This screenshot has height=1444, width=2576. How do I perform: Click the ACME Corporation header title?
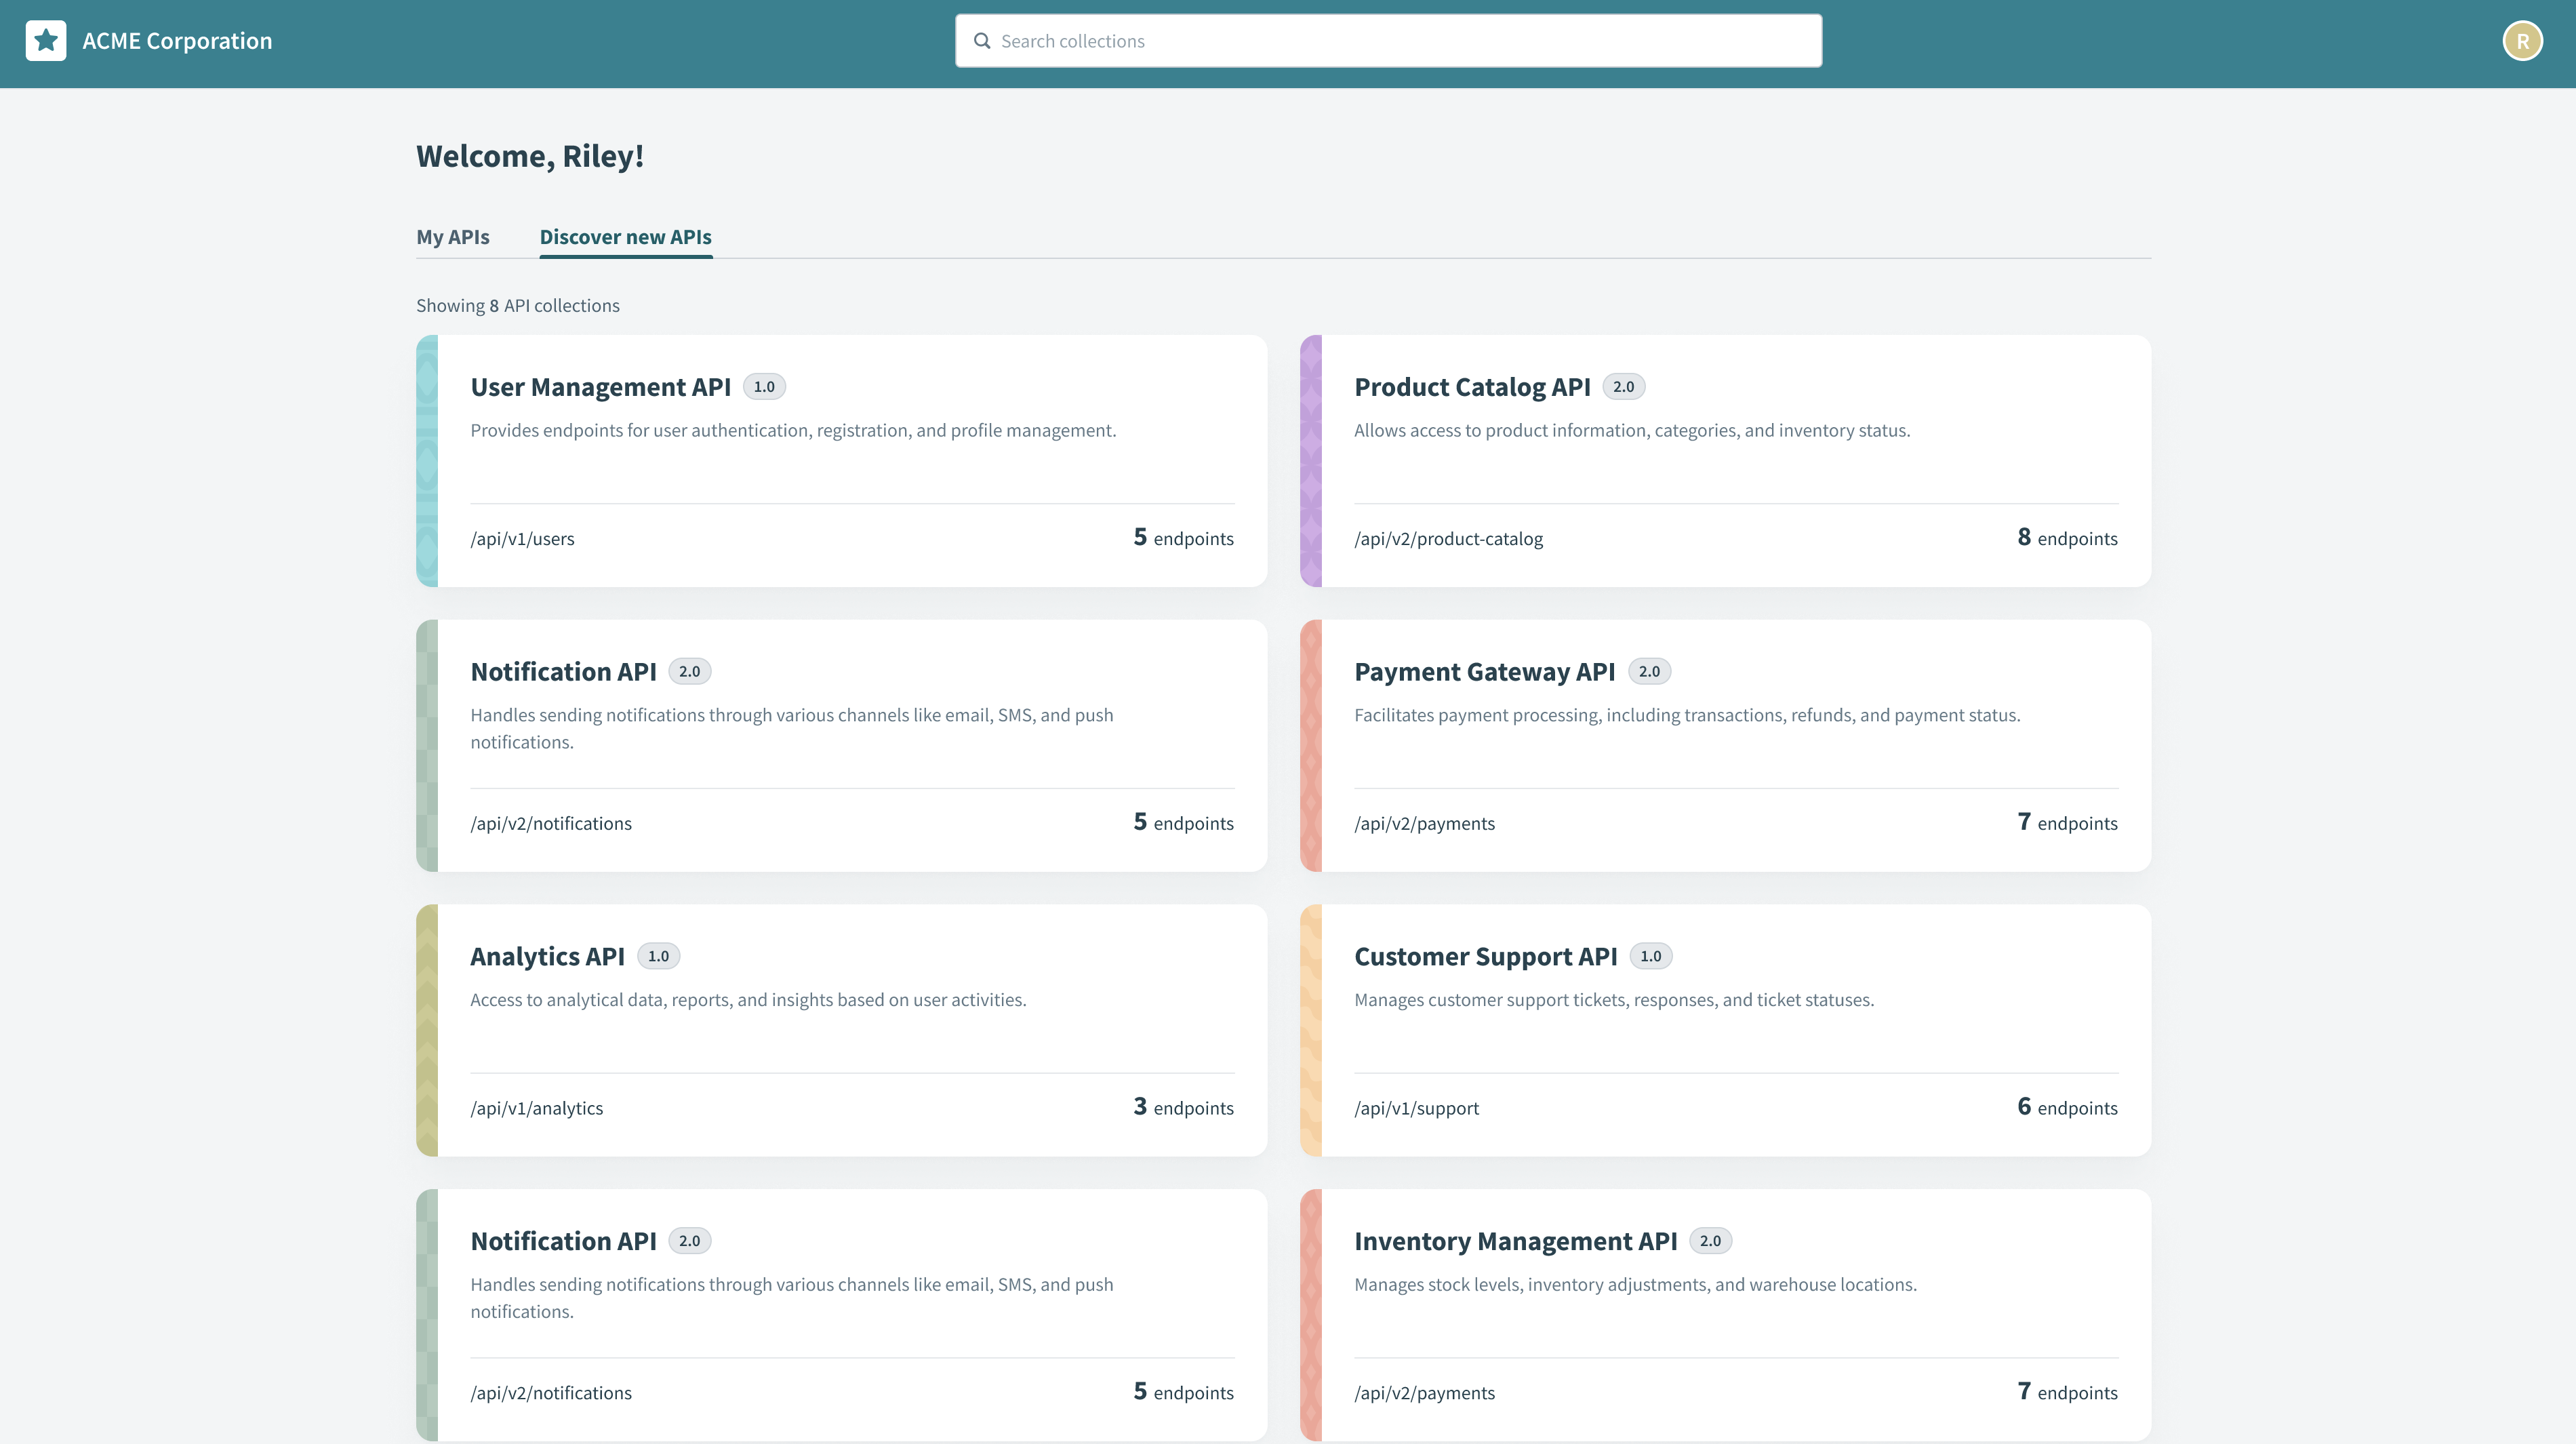pos(176,40)
